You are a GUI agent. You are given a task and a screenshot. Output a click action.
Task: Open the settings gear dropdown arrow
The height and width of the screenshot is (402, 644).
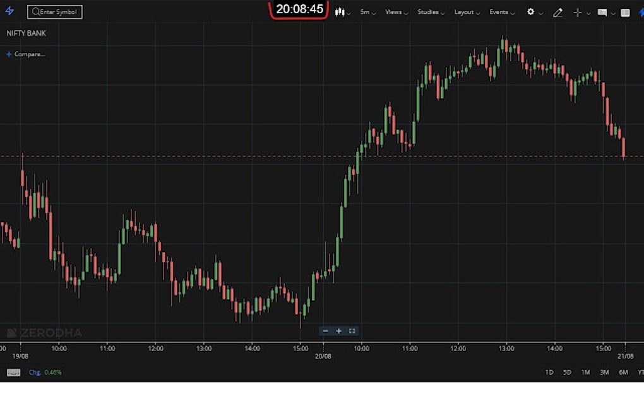point(540,13)
